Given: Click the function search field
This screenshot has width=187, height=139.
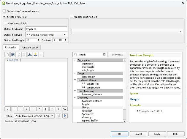Looking at the screenshot, I should tap(90, 55).
